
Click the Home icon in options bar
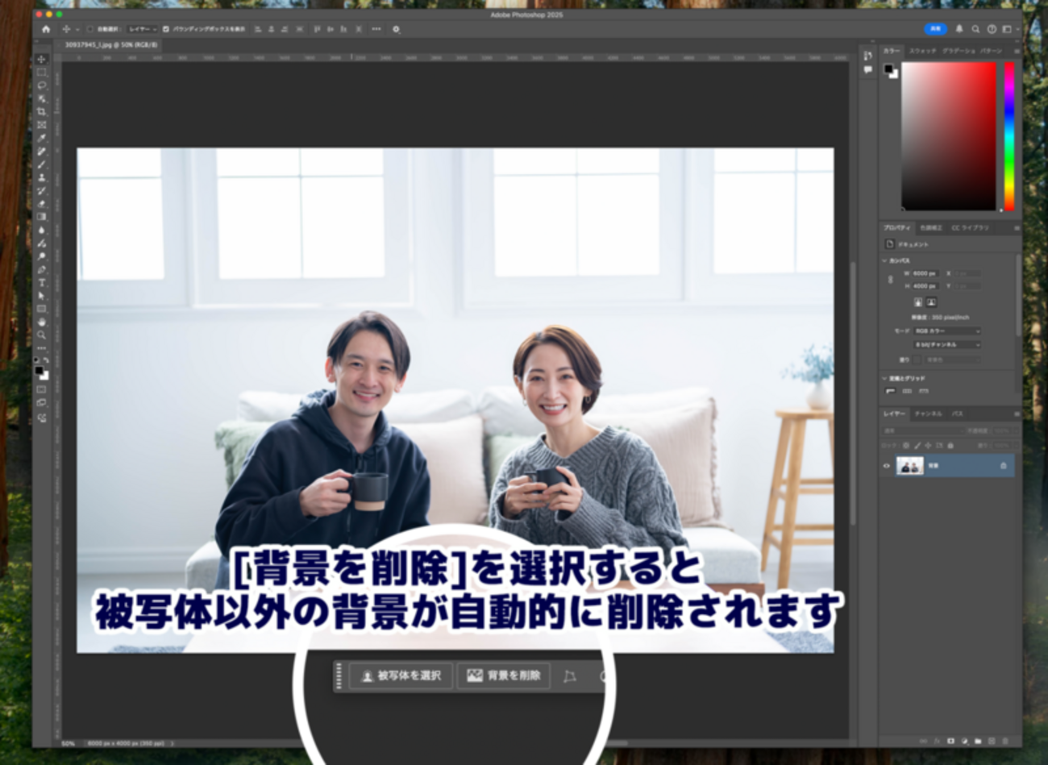[46, 29]
